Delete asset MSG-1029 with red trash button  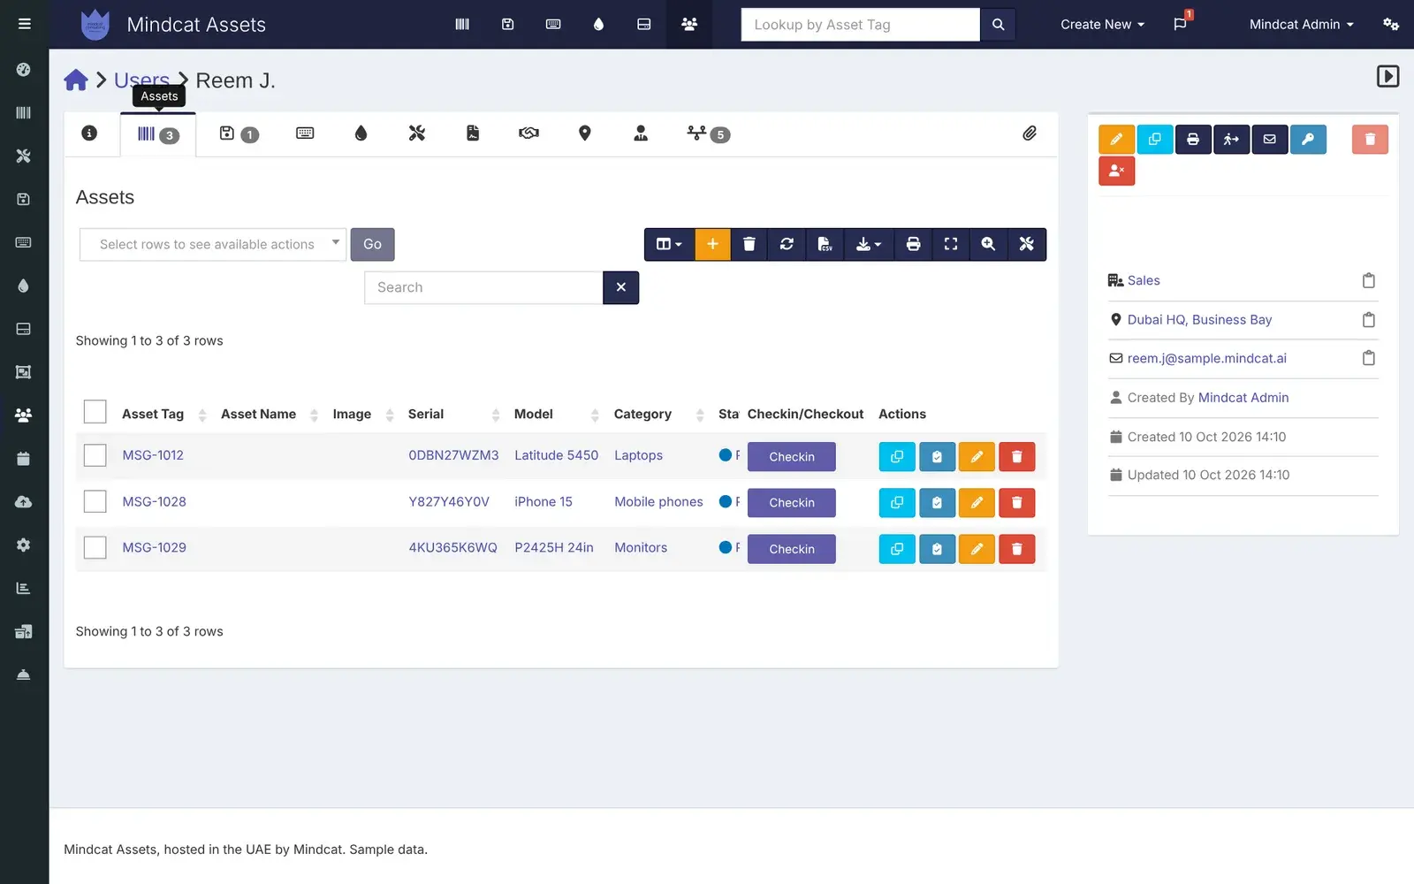(1016, 549)
